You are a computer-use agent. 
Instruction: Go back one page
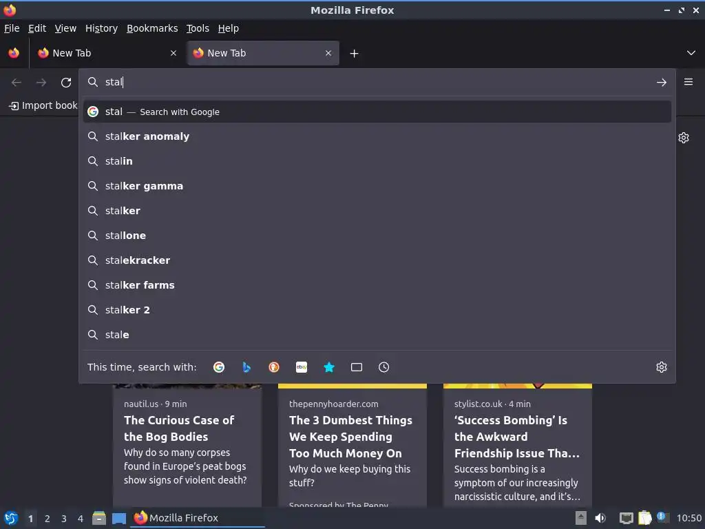pyautogui.click(x=17, y=83)
